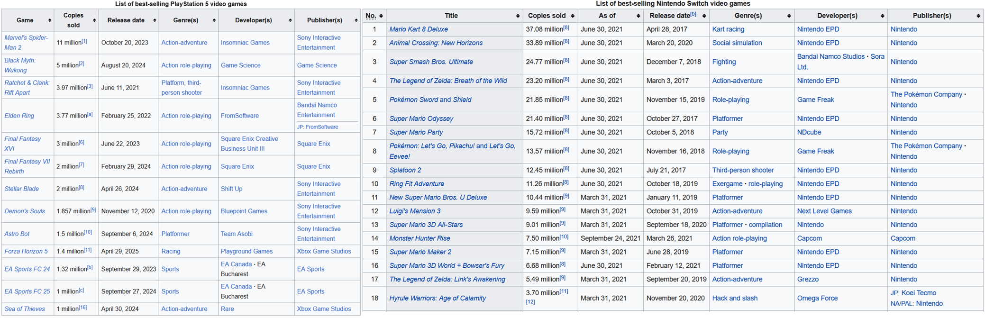
Task: Open the Mario Kart 8 Deluxe link
Action: click(419, 29)
